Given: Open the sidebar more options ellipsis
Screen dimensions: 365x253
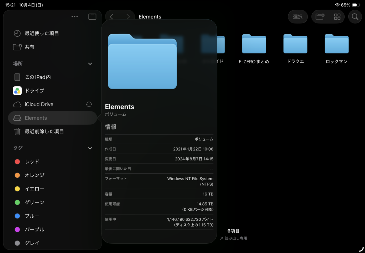Looking at the screenshot, I should coord(75,17).
